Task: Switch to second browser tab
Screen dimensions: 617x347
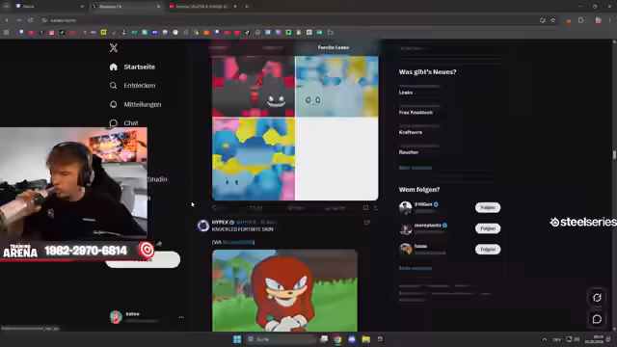Action: [126, 7]
